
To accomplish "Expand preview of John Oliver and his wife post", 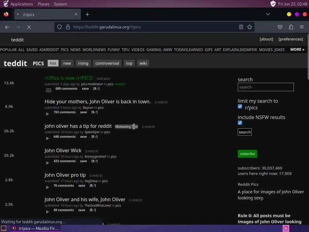I will click(47, 212).
